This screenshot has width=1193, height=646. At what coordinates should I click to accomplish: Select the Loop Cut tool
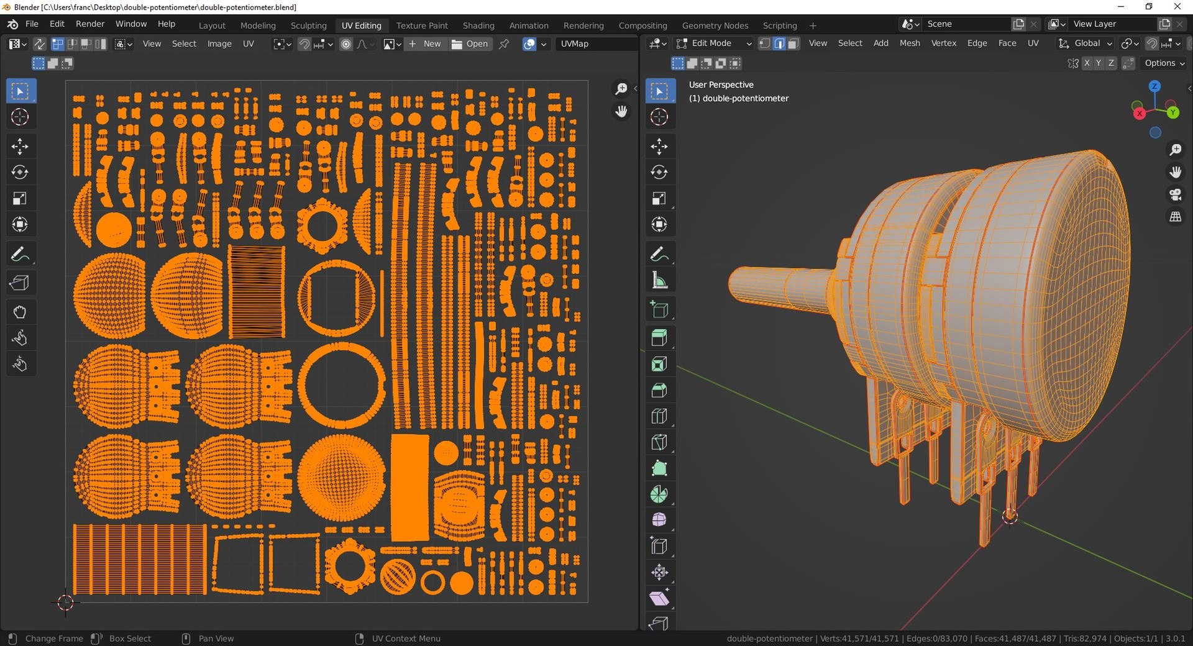[x=659, y=416]
